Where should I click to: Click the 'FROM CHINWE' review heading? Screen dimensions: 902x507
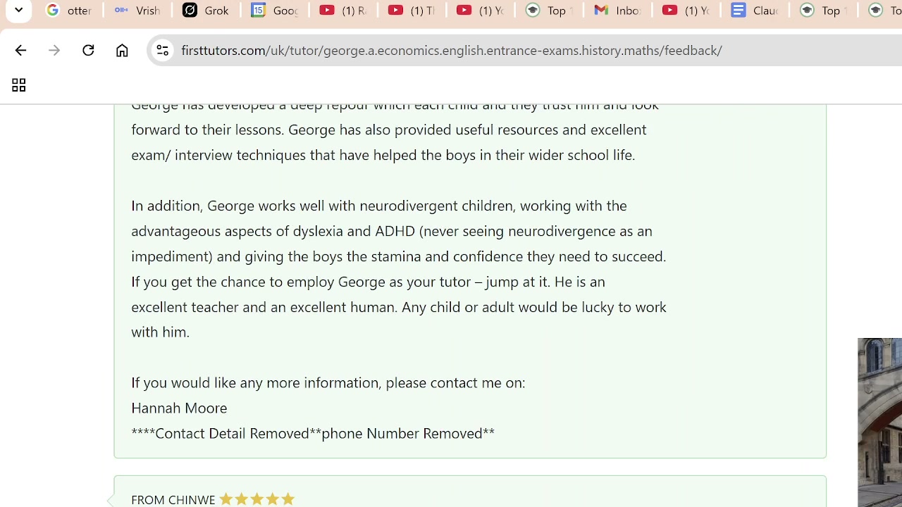tap(173, 499)
